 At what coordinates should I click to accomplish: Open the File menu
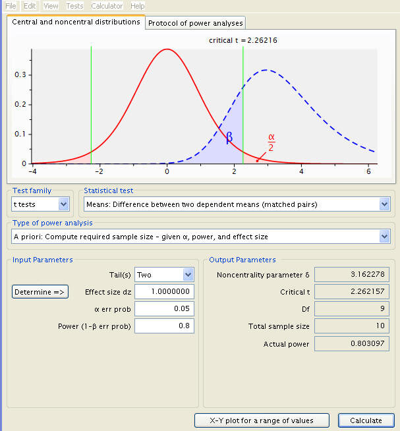point(11,6)
